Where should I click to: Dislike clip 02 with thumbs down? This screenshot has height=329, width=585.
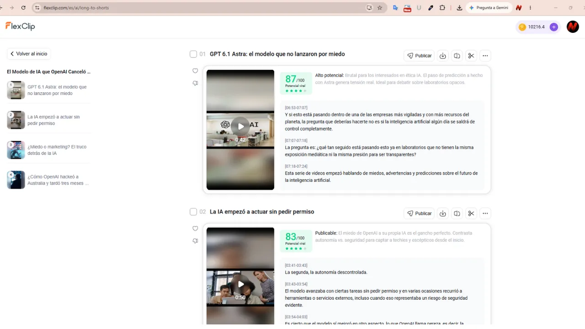point(195,241)
